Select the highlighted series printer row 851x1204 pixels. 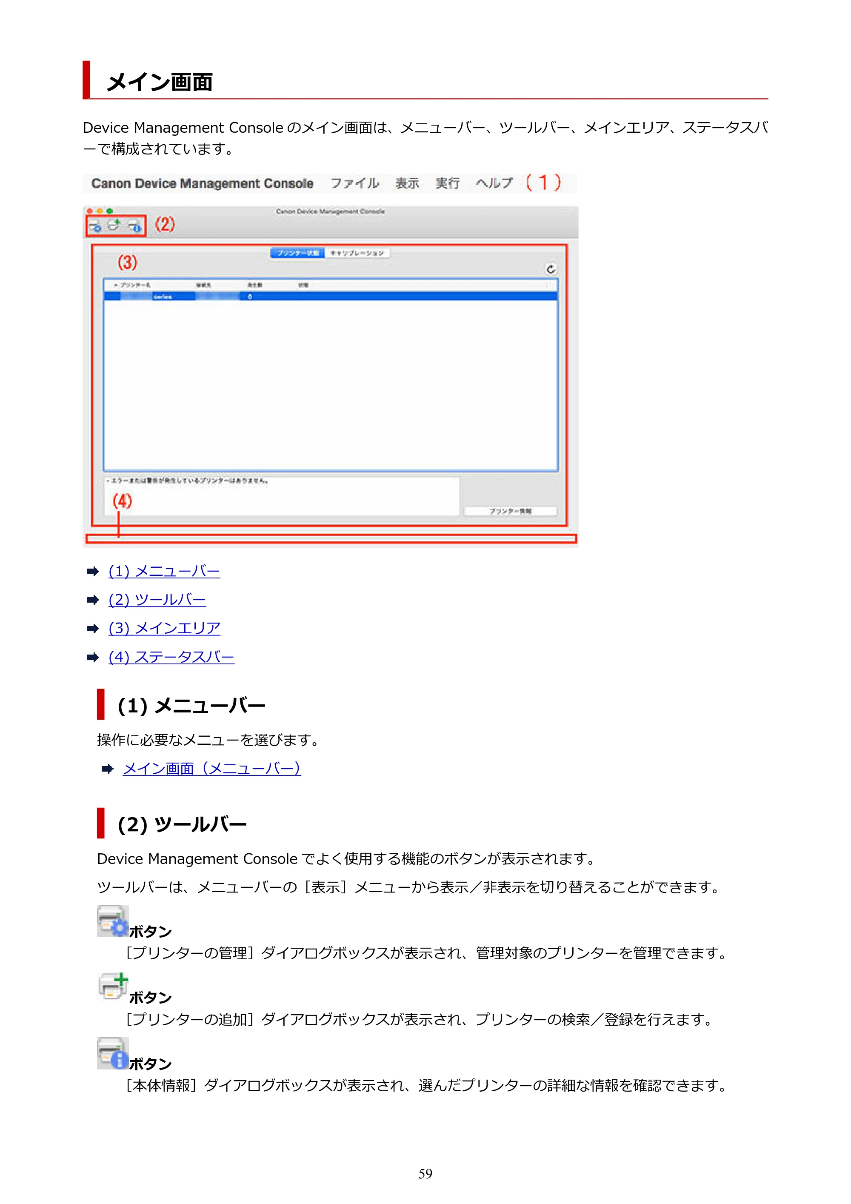tap(330, 296)
